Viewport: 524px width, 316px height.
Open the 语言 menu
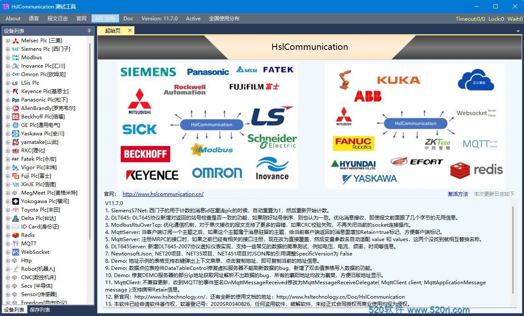point(34,19)
